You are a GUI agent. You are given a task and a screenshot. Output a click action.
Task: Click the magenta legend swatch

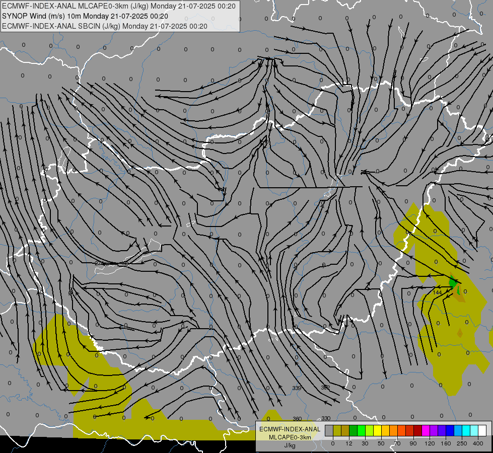(x=426, y=430)
